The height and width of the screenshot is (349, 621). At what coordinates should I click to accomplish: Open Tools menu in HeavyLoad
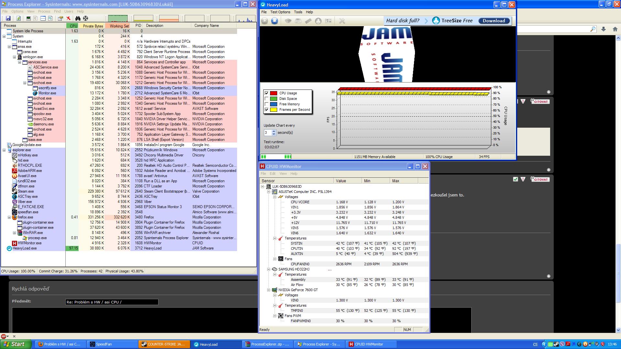298,12
